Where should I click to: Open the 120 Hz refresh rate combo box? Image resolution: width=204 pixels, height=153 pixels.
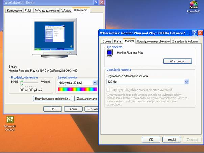click(x=148, y=82)
